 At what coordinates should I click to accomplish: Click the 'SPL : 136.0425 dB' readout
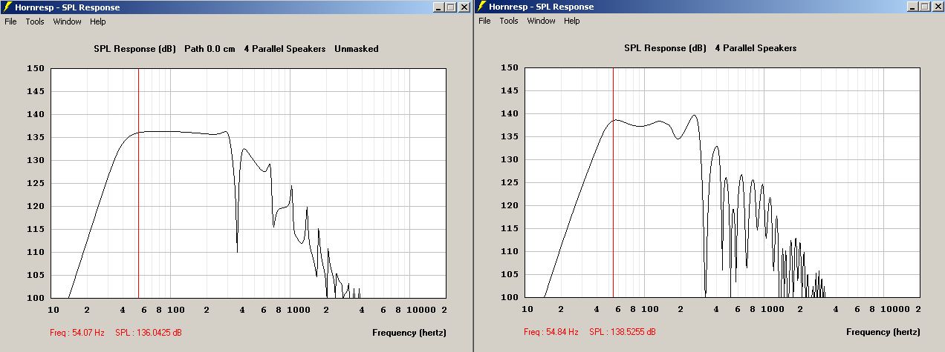pyautogui.click(x=148, y=333)
